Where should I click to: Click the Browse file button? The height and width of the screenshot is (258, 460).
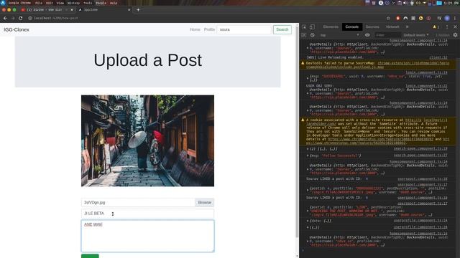(x=204, y=202)
